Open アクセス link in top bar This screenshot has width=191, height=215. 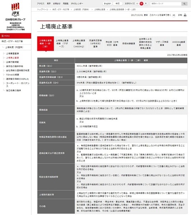click(x=41, y=4)
